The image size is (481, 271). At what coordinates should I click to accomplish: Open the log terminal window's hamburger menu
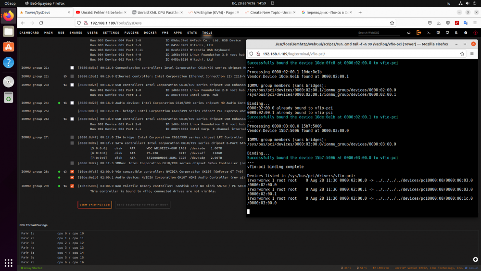coord(472,54)
